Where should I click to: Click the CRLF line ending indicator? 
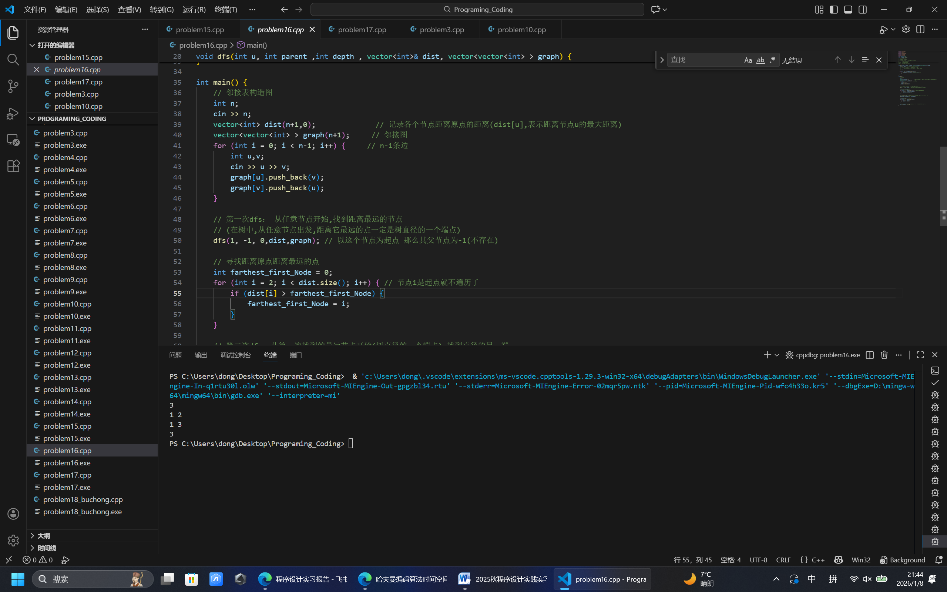(783, 560)
